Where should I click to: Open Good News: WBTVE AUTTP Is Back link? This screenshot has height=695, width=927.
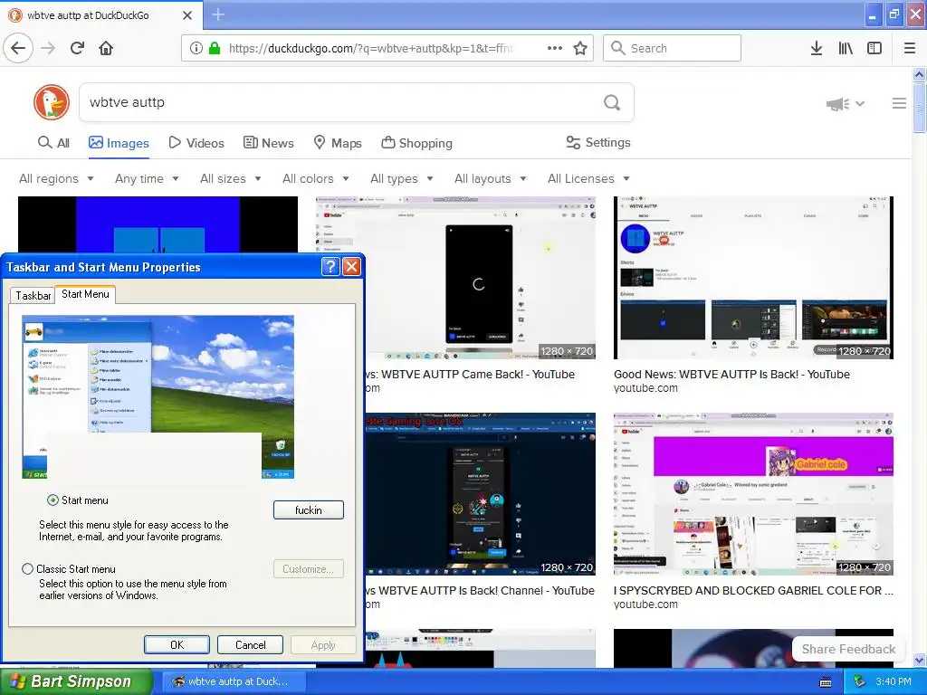coord(731,374)
